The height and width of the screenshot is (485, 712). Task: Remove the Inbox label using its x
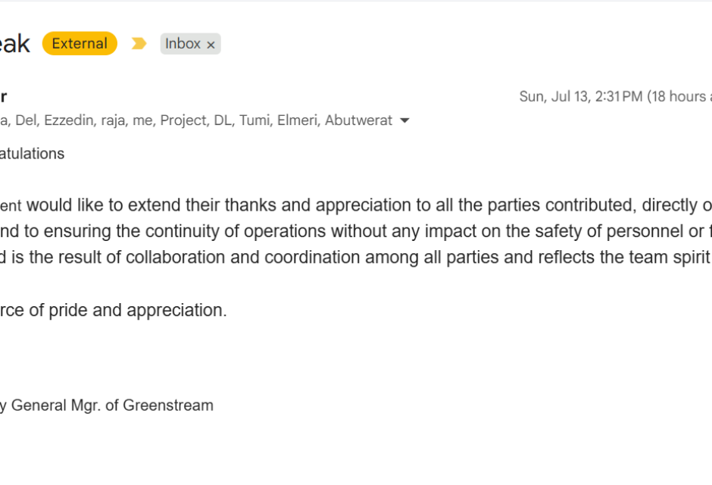[x=211, y=45]
